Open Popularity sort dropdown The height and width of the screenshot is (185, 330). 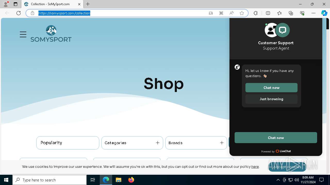click(68, 143)
